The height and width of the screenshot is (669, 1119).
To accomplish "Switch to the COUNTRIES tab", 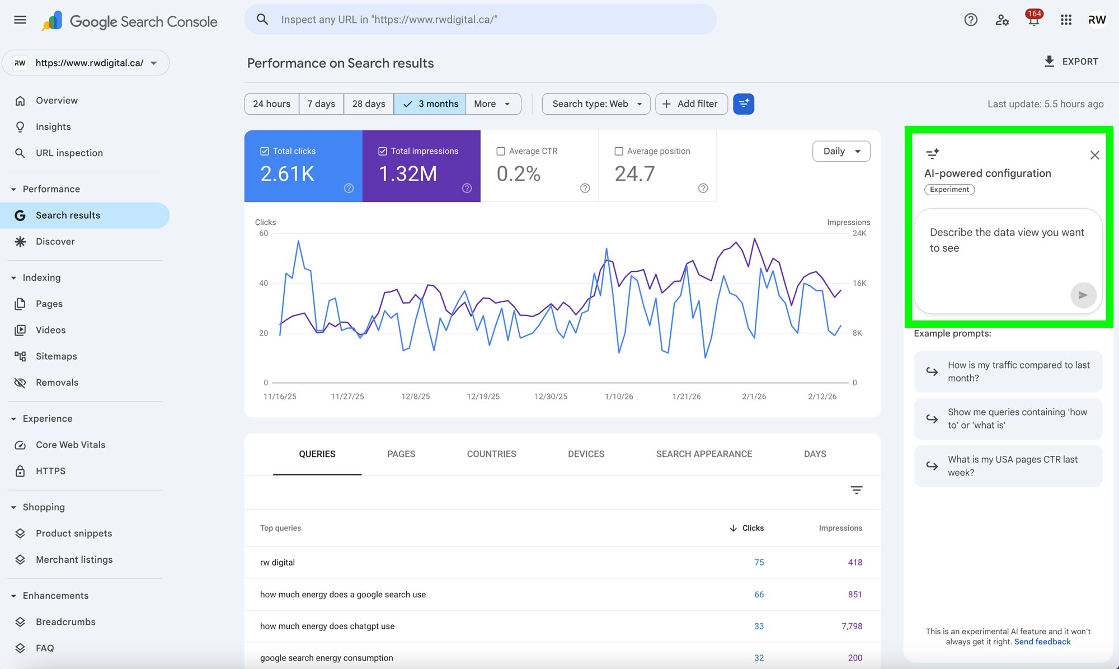I will click(x=491, y=454).
